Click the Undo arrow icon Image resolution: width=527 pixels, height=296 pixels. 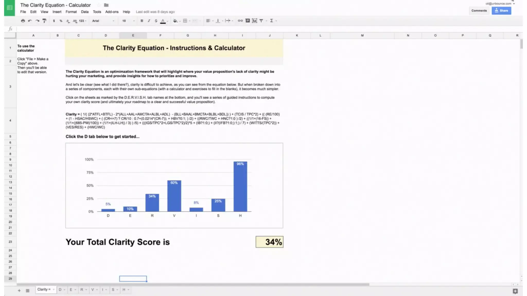(30, 21)
